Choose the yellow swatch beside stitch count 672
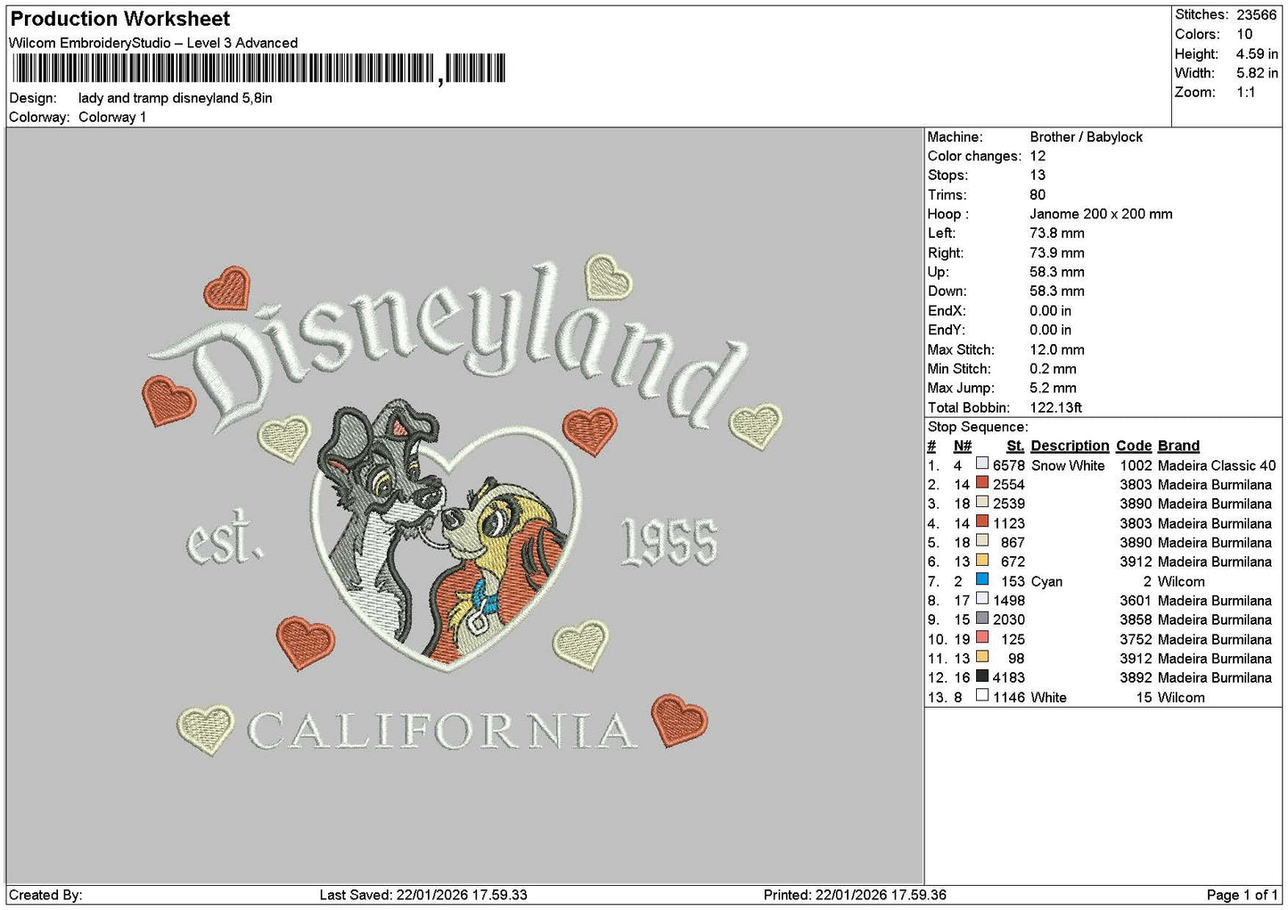Screen dimensions: 1288x910 tap(982, 561)
